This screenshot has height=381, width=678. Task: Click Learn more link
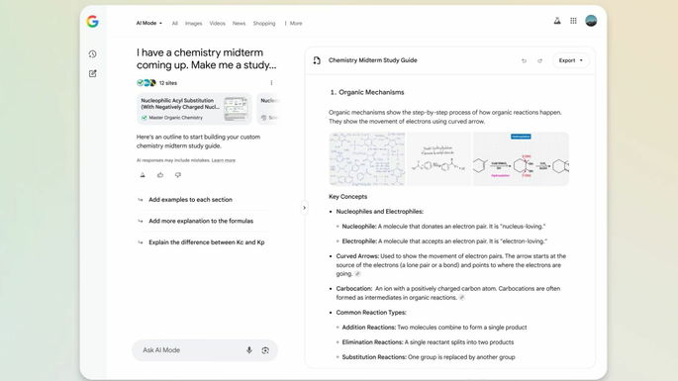tap(224, 160)
